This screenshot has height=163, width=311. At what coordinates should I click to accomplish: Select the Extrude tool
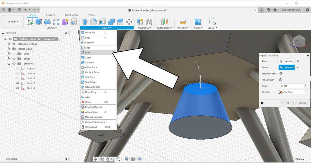click(x=39, y=22)
